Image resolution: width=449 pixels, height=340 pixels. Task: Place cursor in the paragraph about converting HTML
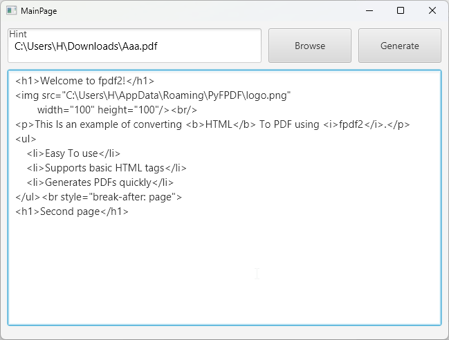click(212, 124)
